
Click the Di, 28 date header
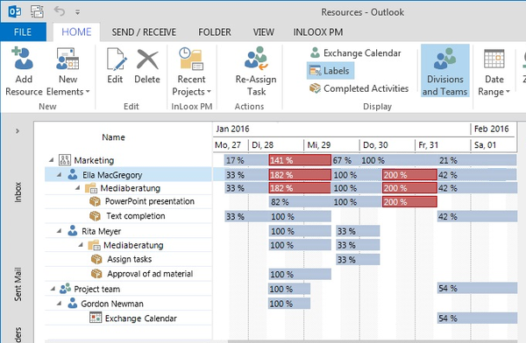point(276,145)
